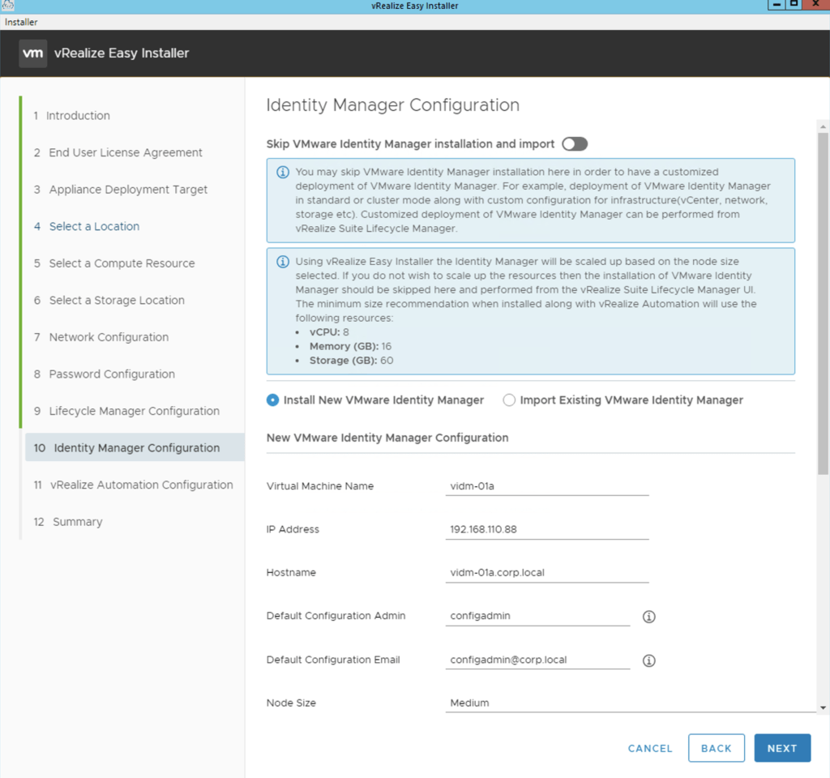This screenshot has height=778, width=830.
Task: Toggle Skip VMware Identity Manager installation switch
Action: (575, 144)
